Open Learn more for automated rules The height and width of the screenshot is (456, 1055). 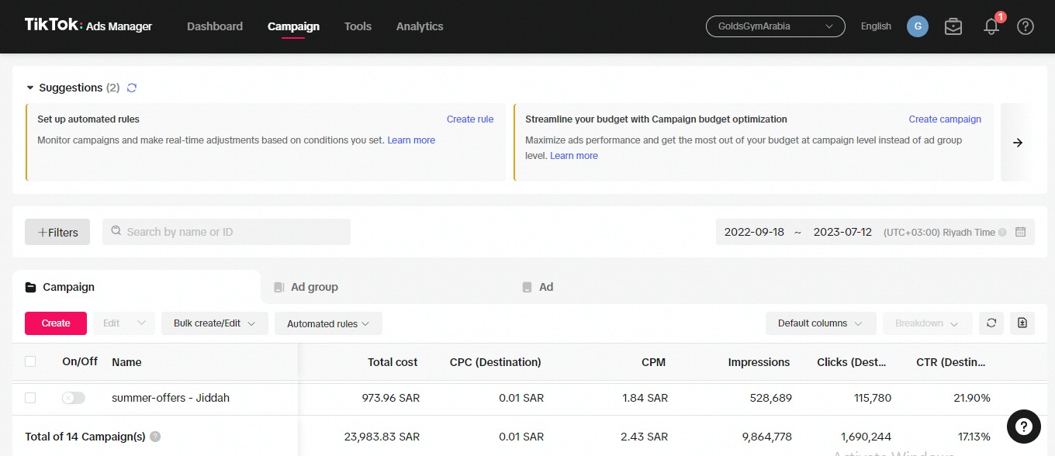[x=411, y=140]
